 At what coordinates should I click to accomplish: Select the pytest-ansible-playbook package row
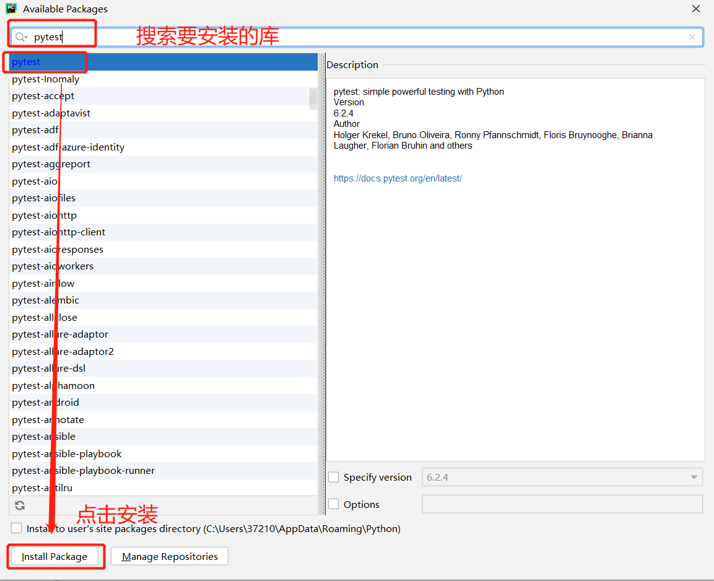[x=163, y=453]
